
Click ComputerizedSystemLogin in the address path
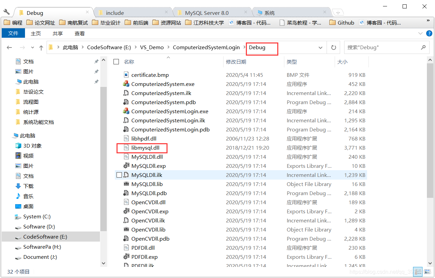(206, 48)
